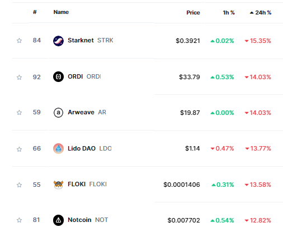This screenshot has width=283, height=237.
Task: Sort by the Name column header
Action: coord(61,12)
